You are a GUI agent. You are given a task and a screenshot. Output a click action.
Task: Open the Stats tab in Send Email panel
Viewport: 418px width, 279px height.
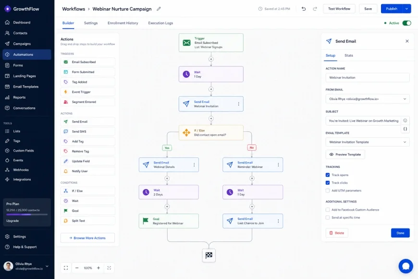tap(349, 55)
